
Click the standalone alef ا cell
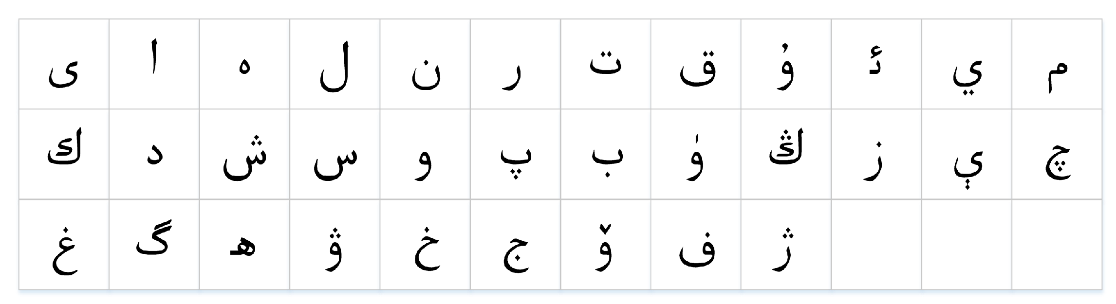(154, 64)
